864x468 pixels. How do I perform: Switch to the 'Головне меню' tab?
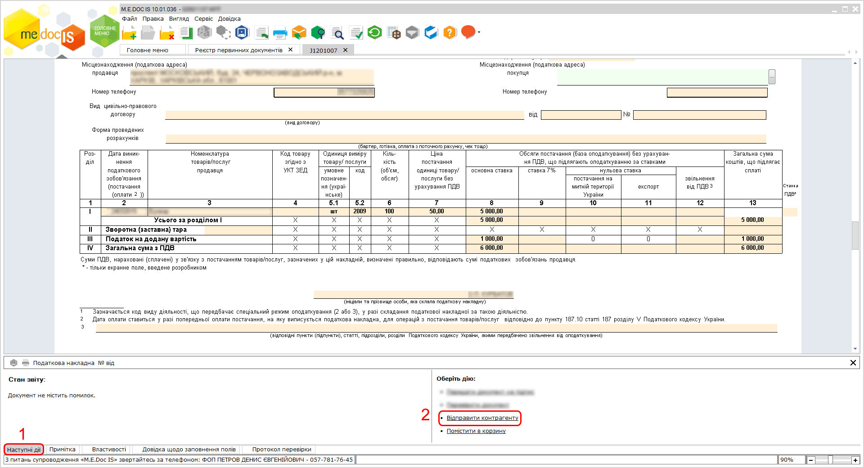[x=153, y=50]
